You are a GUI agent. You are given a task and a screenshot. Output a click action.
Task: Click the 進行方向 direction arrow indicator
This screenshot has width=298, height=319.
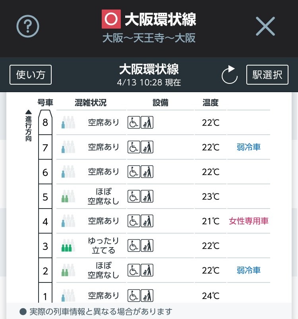29,126
